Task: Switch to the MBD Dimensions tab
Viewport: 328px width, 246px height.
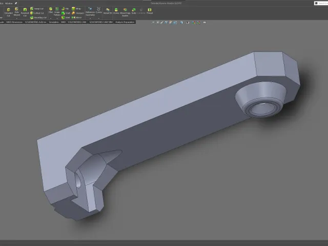Action: (x=14, y=22)
